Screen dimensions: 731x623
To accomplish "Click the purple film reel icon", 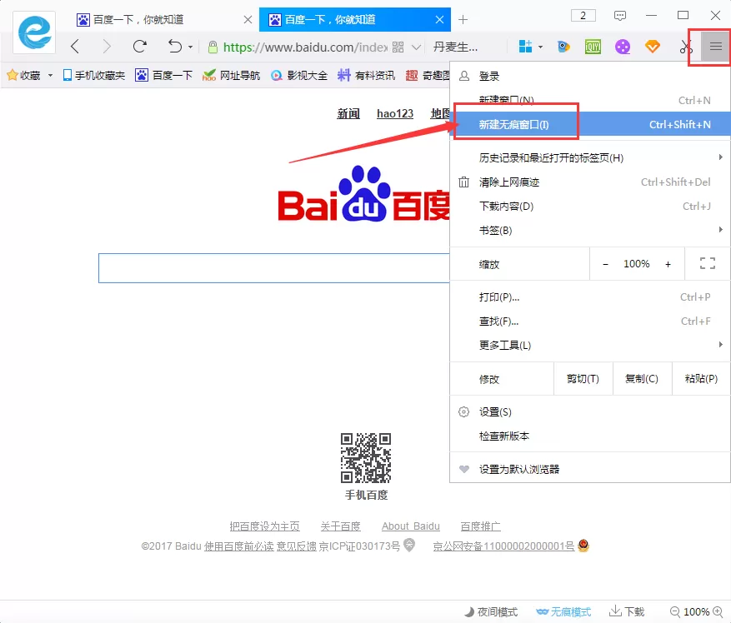I will pyautogui.click(x=623, y=47).
